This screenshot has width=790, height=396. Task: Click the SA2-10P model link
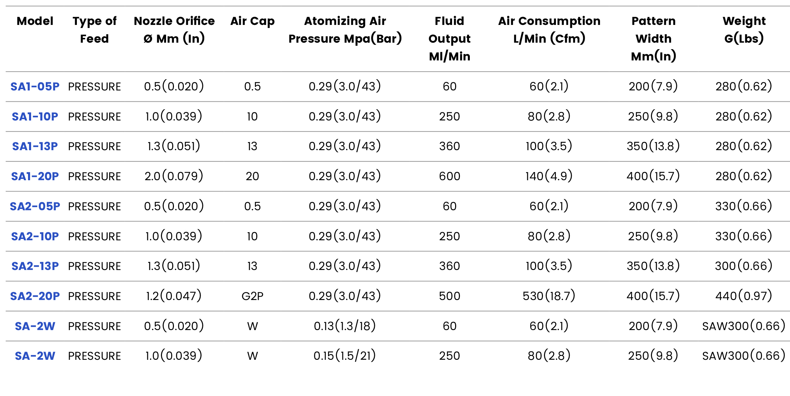tap(35, 236)
